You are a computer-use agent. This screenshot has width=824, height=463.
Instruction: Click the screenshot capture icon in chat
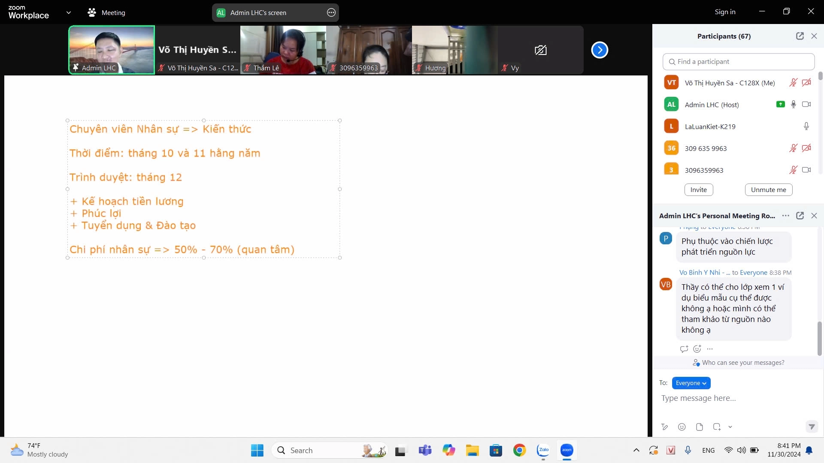pos(717,427)
